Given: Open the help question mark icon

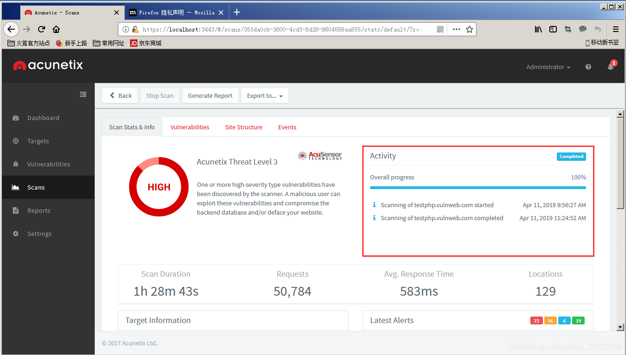Looking at the screenshot, I should click(x=588, y=67).
